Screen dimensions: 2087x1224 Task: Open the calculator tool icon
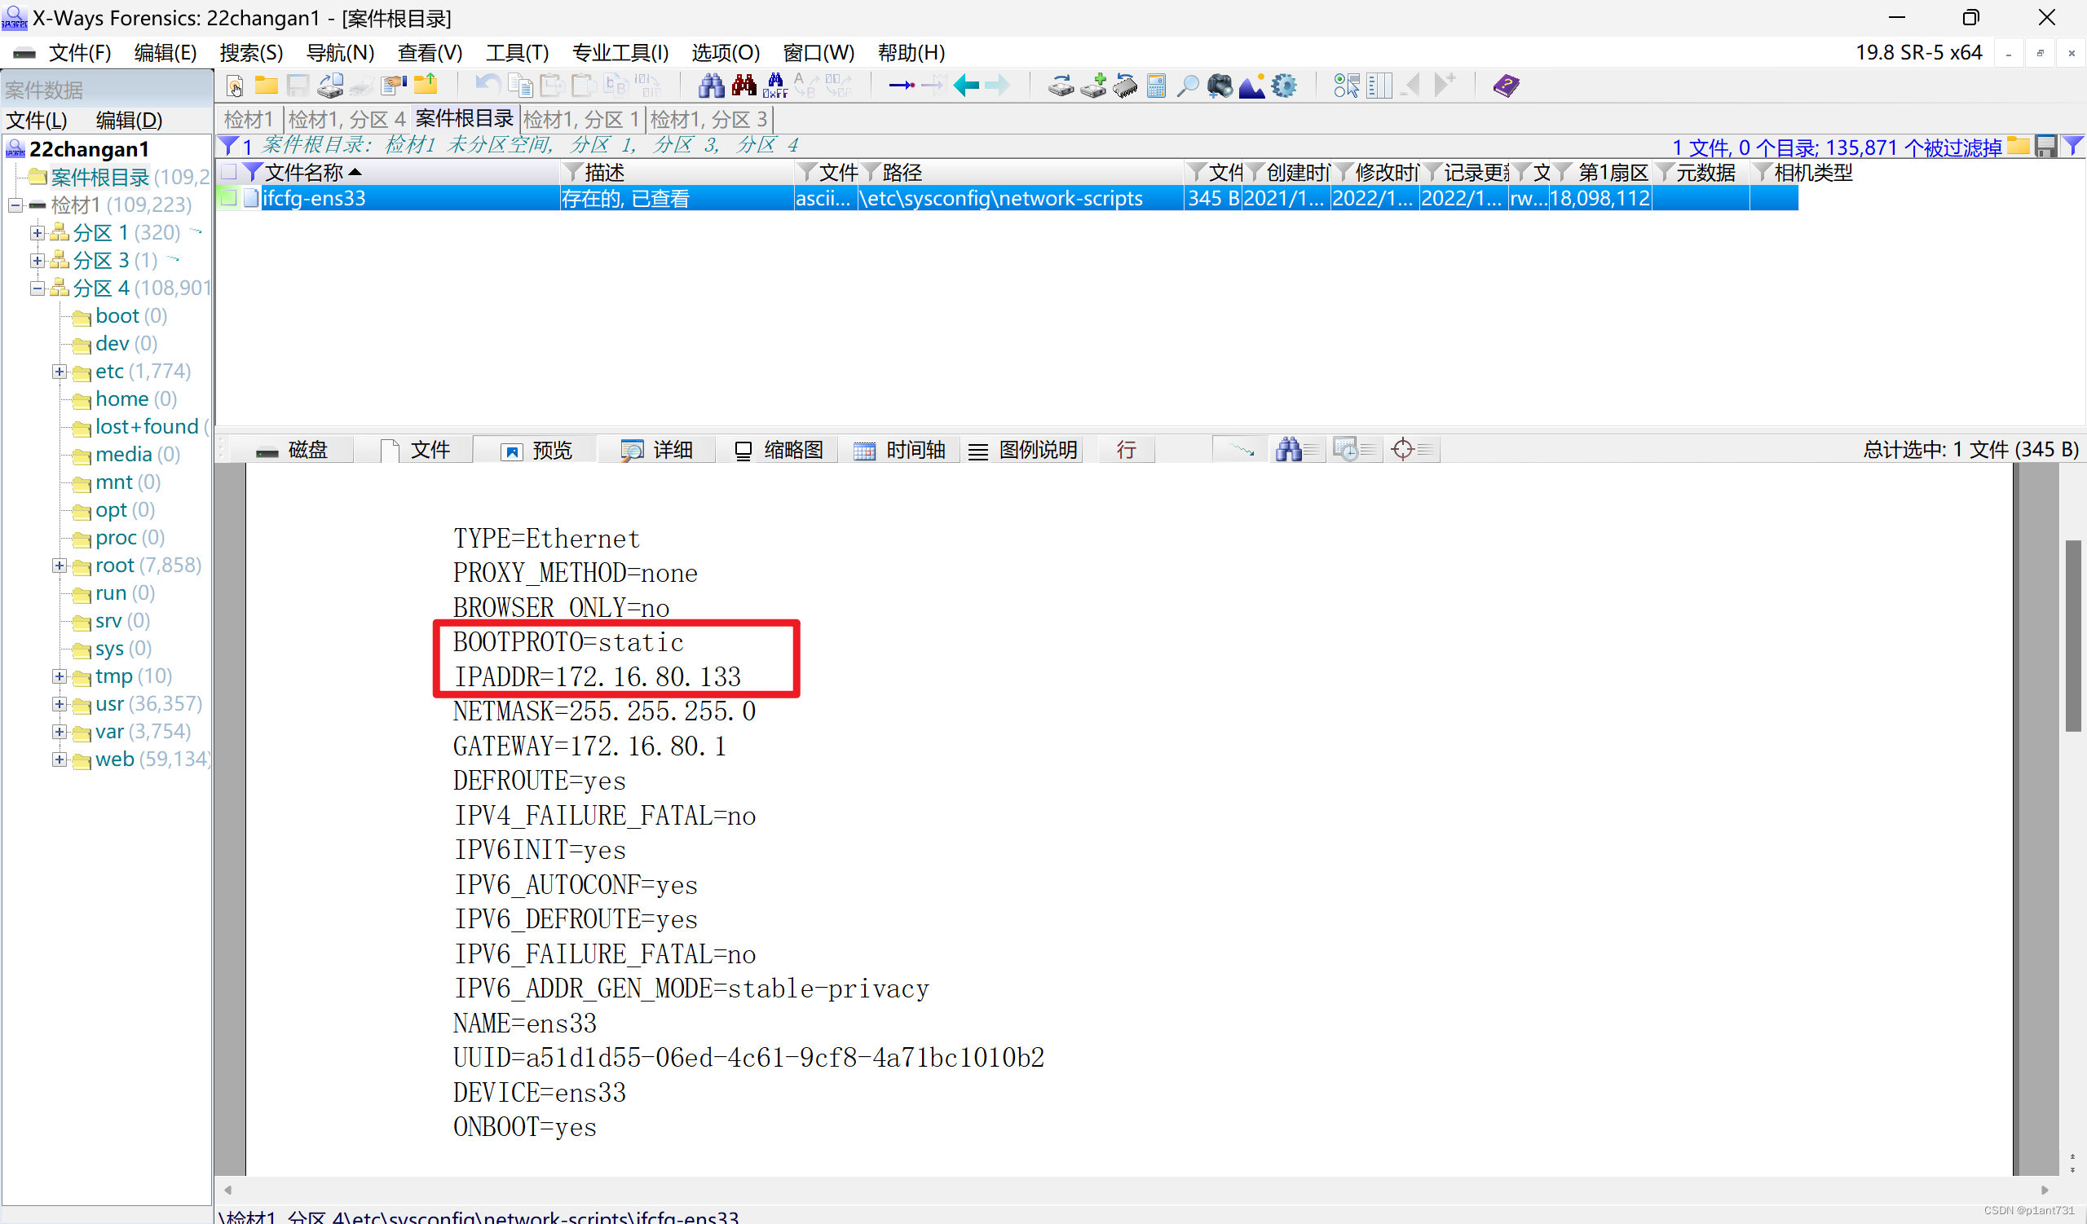click(1156, 86)
